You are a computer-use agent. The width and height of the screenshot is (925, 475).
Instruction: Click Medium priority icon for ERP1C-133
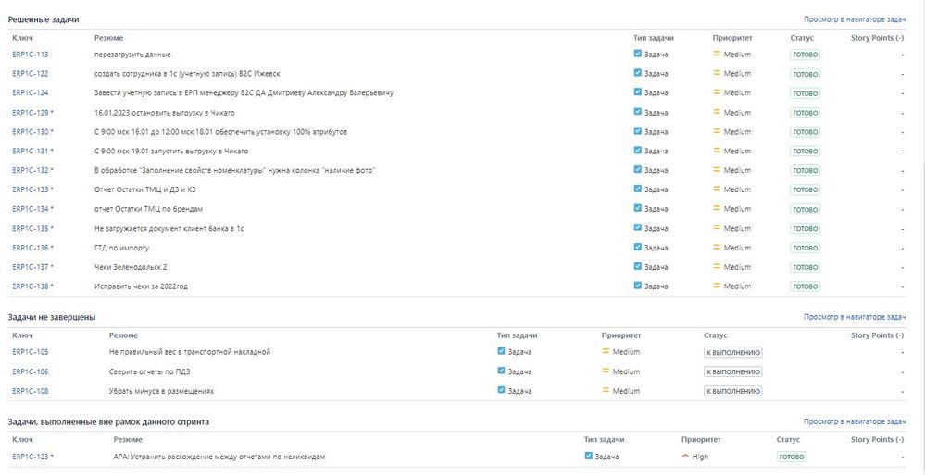coord(717,189)
